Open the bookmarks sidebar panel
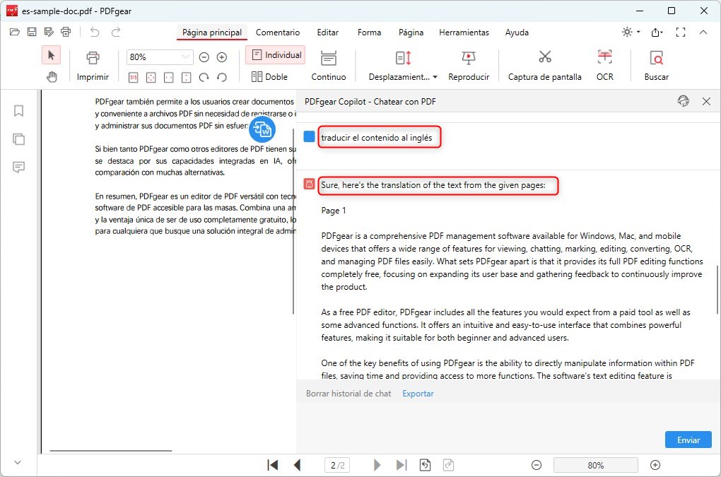The width and height of the screenshot is (721, 477). (18, 111)
